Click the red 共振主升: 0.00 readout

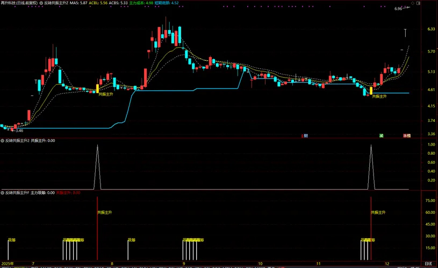68,193
